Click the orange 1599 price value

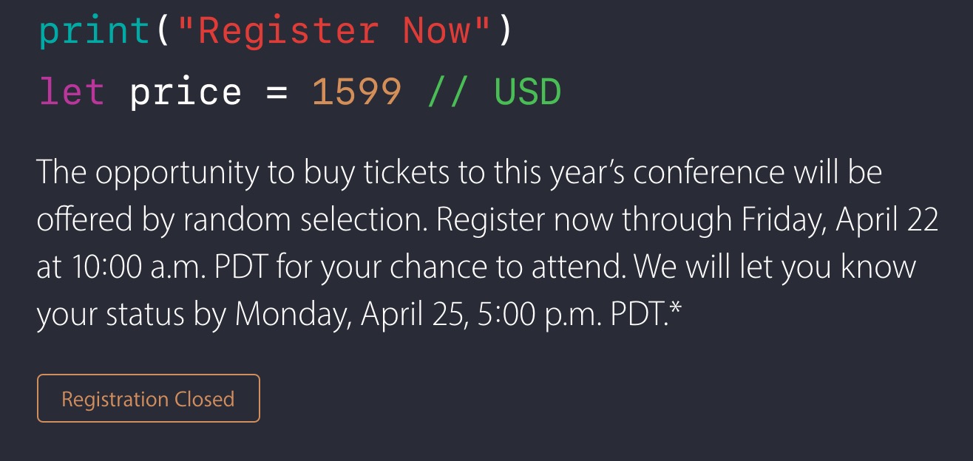356,92
